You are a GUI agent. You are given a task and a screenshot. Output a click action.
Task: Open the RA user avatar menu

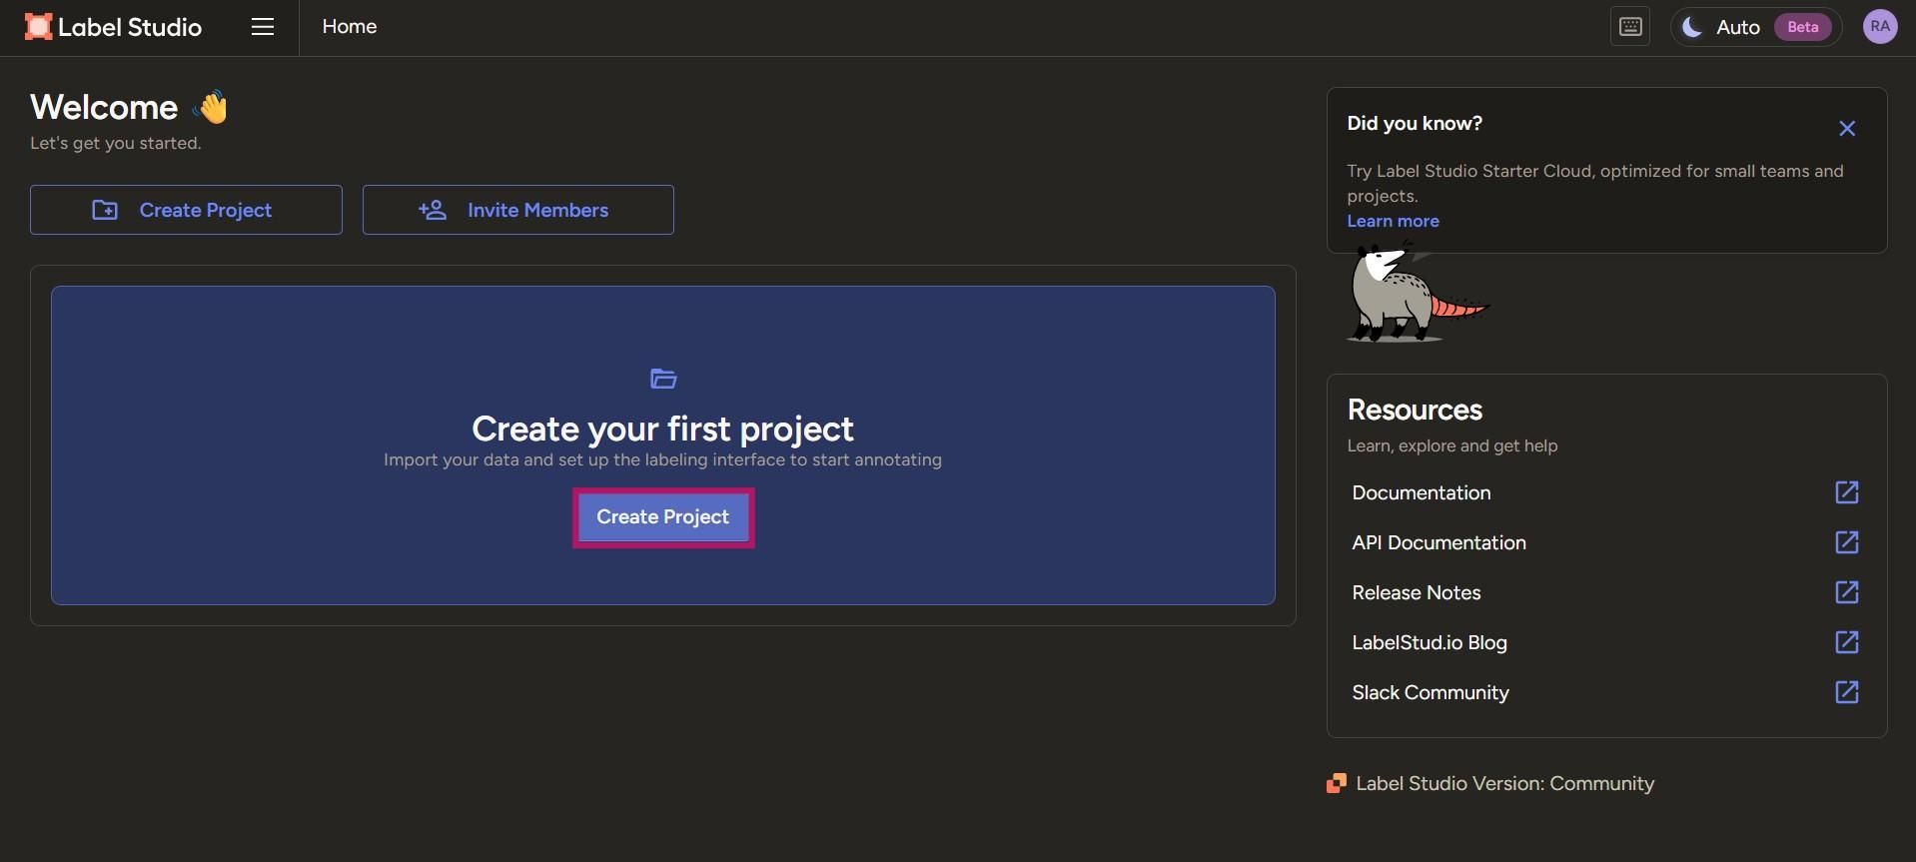point(1880,27)
